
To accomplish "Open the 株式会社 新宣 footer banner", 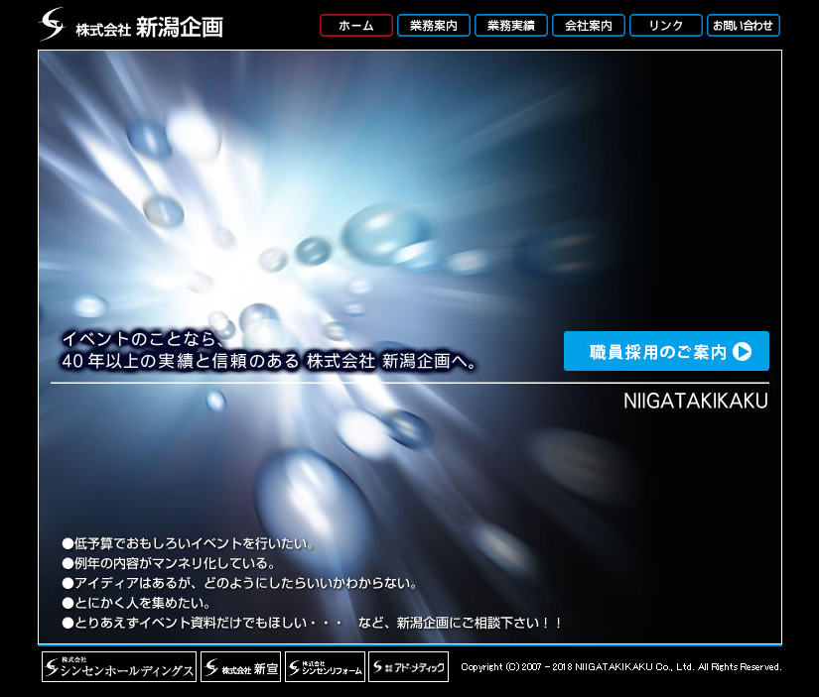I will coord(241,667).
